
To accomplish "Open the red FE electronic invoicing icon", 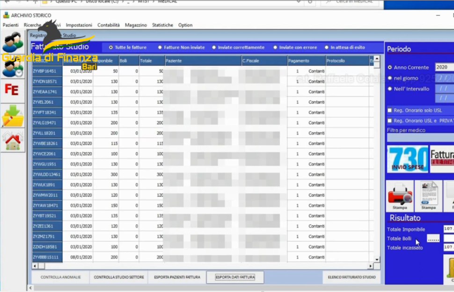I will [12, 90].
